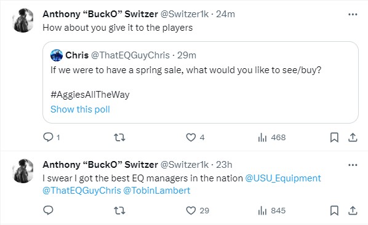
Task: Open the @TobinLambert mention
Action: click(156, 191)
